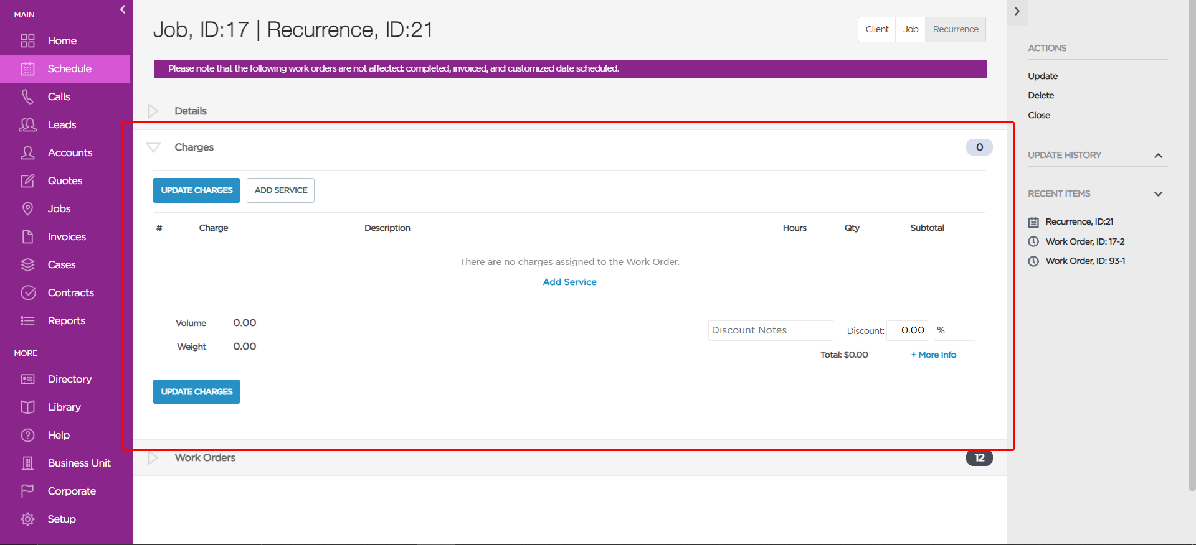Viewport: 1196px width, 545px height.
Task: Collapse the right actions panel
Action: 1017,11
